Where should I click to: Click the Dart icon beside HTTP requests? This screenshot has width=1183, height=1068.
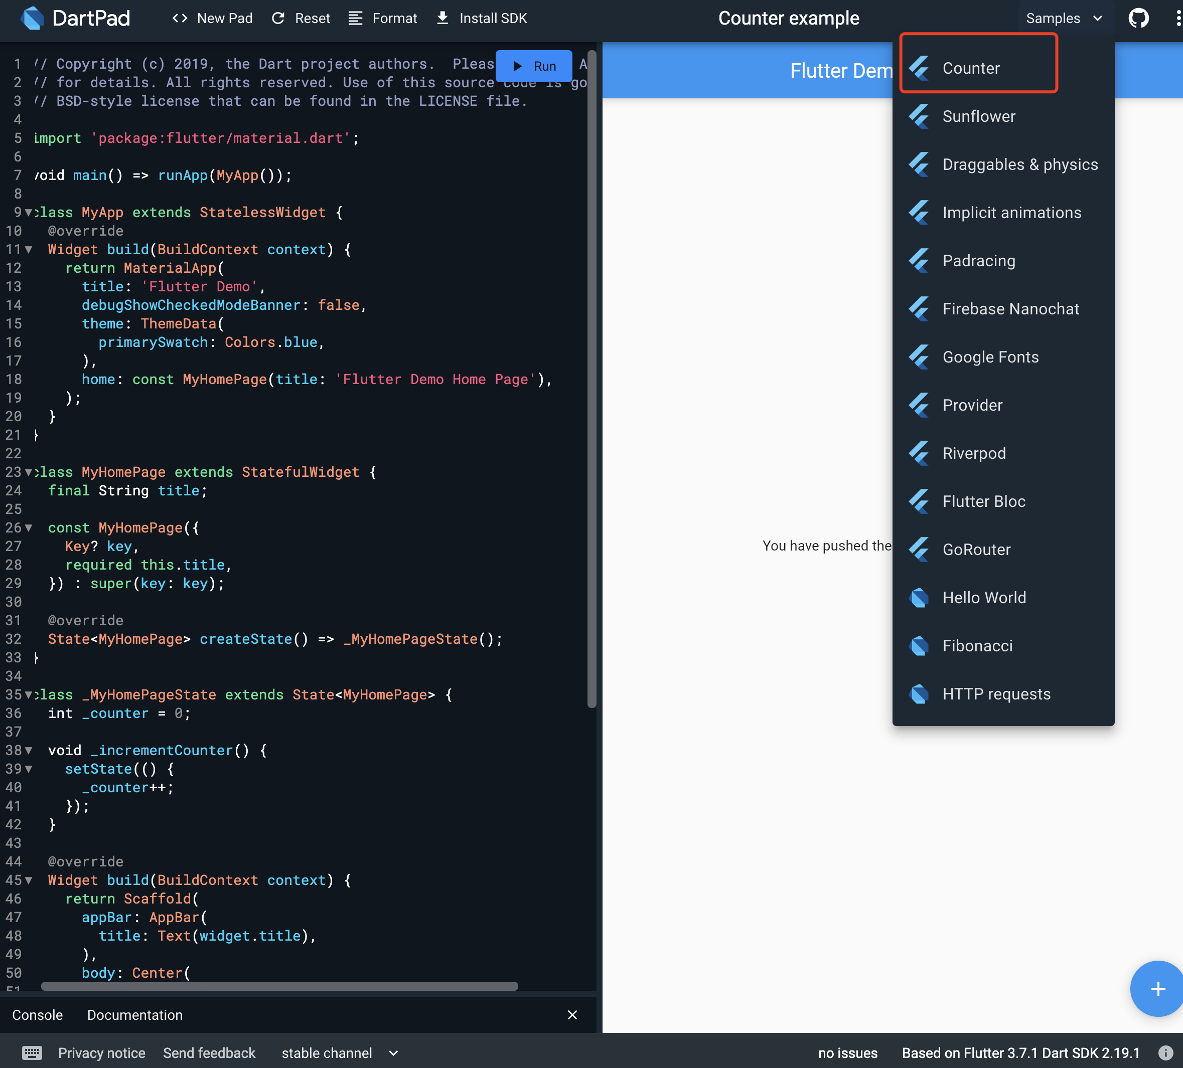coord(919,694)
